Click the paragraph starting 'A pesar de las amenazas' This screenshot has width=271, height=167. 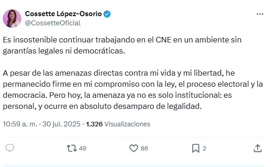click(133, 89)
